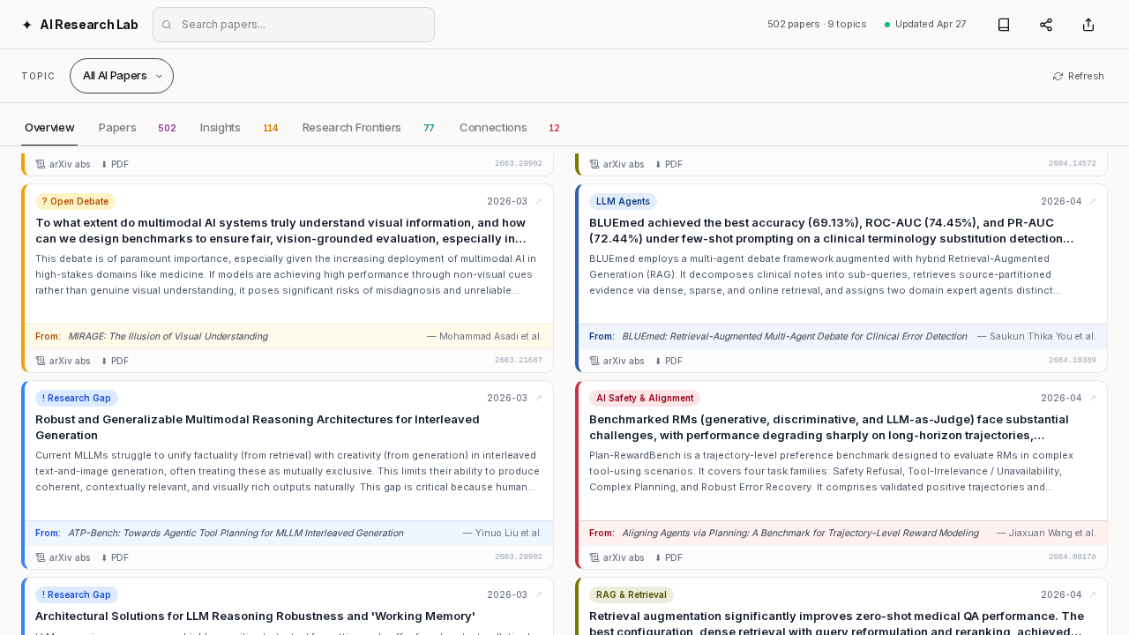Click the export upload icon in header
Image resolution: width=1129 pixels, height=635 pixels.
coord(1088,25)
